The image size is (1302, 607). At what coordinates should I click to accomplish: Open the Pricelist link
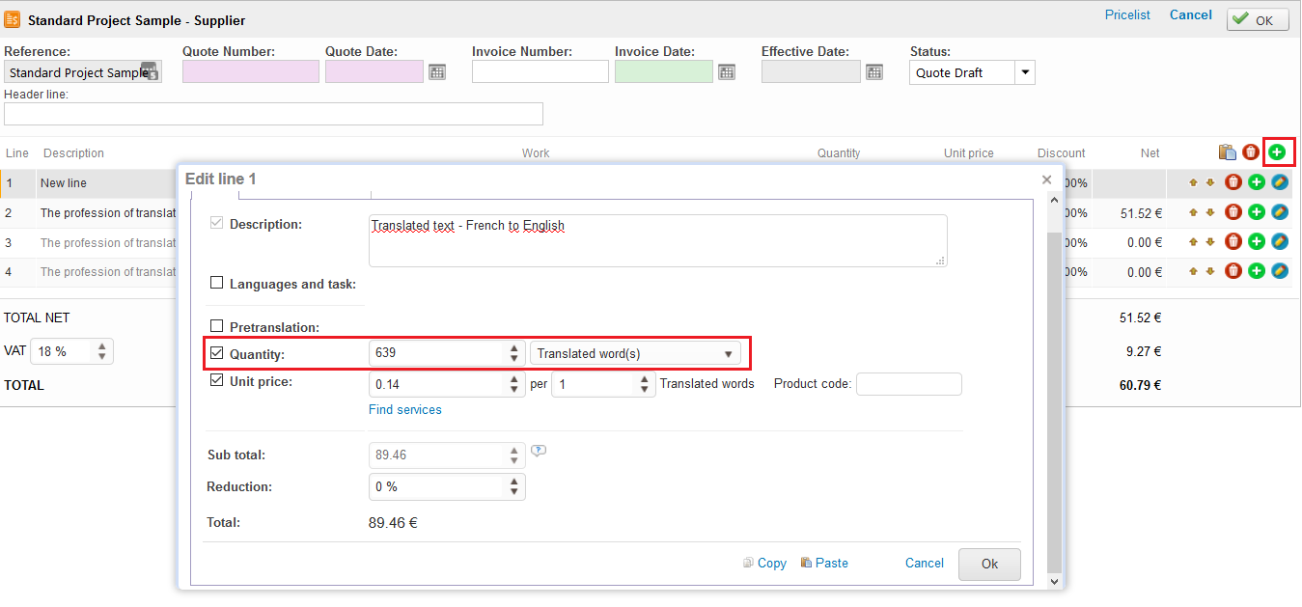point(1127,15)
